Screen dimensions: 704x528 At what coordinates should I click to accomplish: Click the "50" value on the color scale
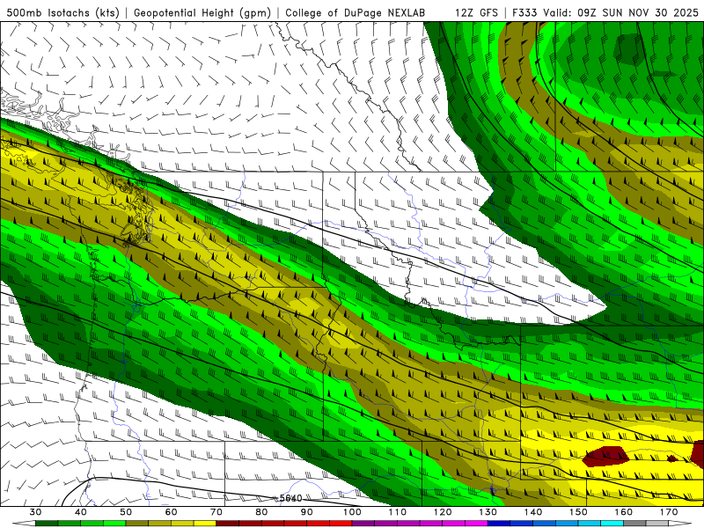[x=126, y=512]
